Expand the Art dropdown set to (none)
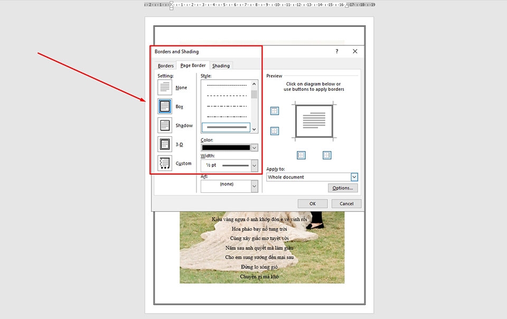This screenshot has width=507, height=319. click(x=254, y=185)
